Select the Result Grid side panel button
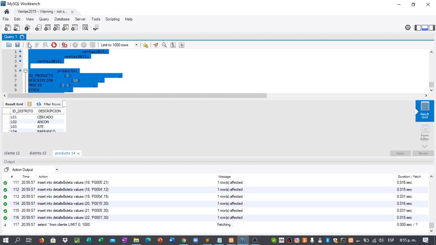This screenshot has height=245, width=436. click(425, 111)
